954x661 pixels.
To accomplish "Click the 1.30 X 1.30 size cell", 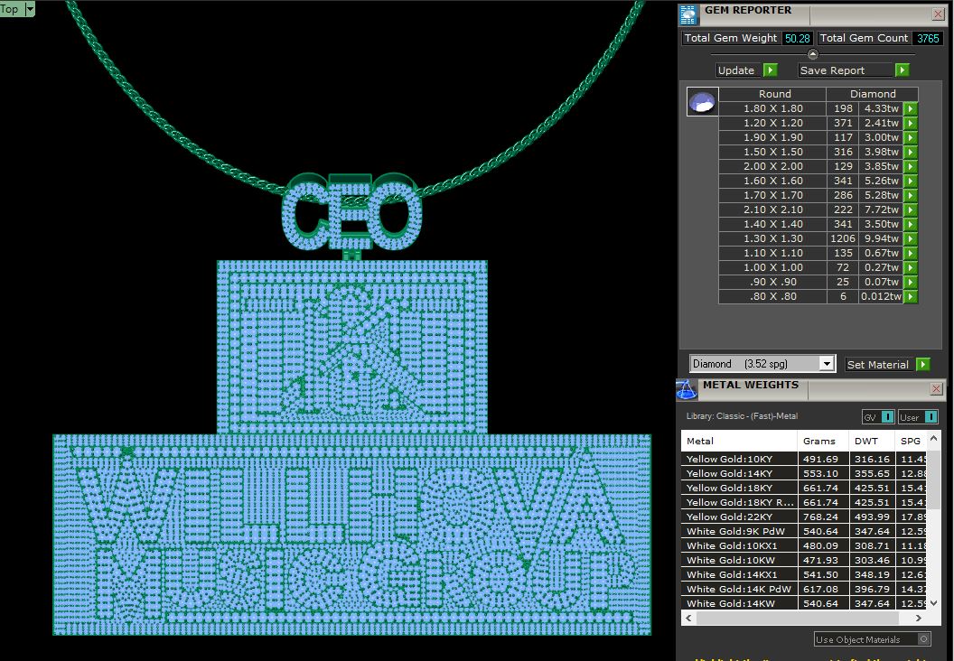I will point(772,239).
